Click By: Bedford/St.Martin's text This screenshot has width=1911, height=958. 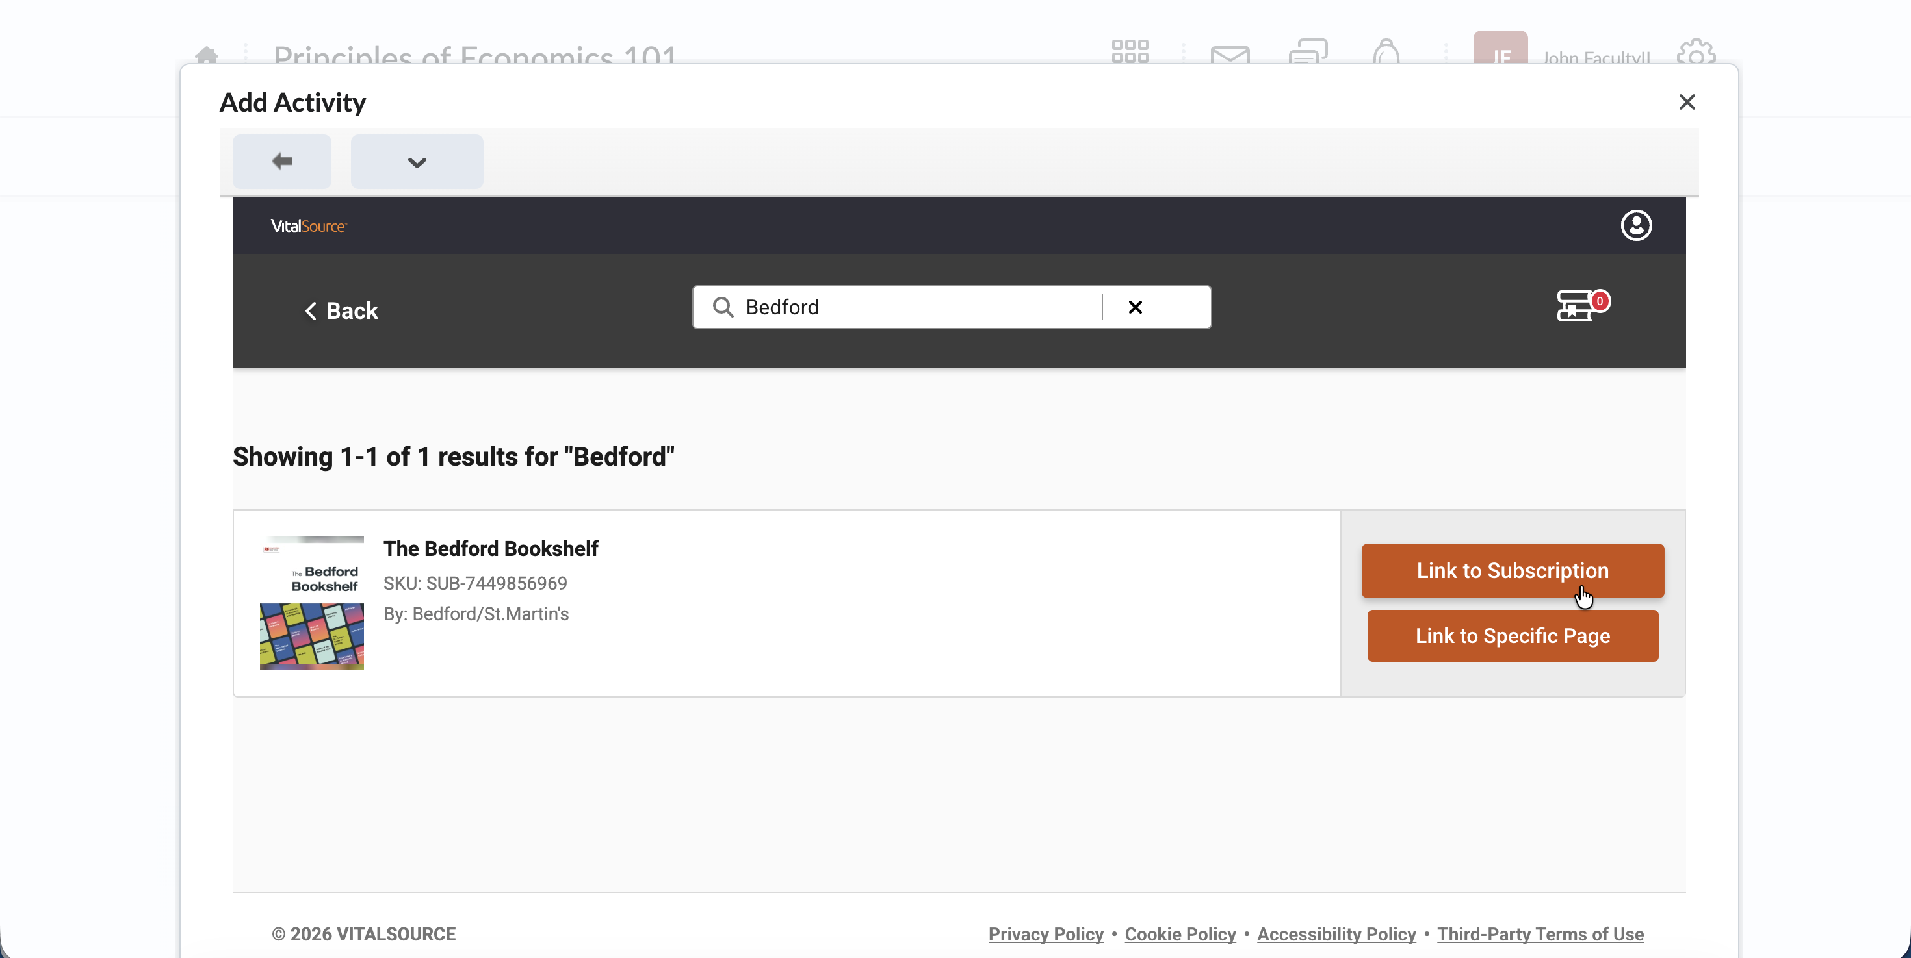476,614
